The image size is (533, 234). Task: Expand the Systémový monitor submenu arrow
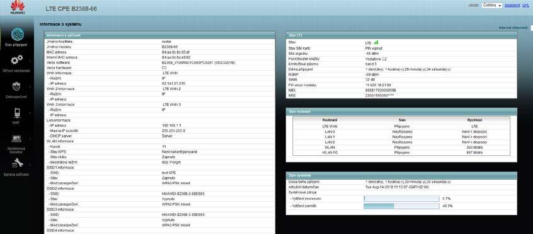[x=30, y=139]
